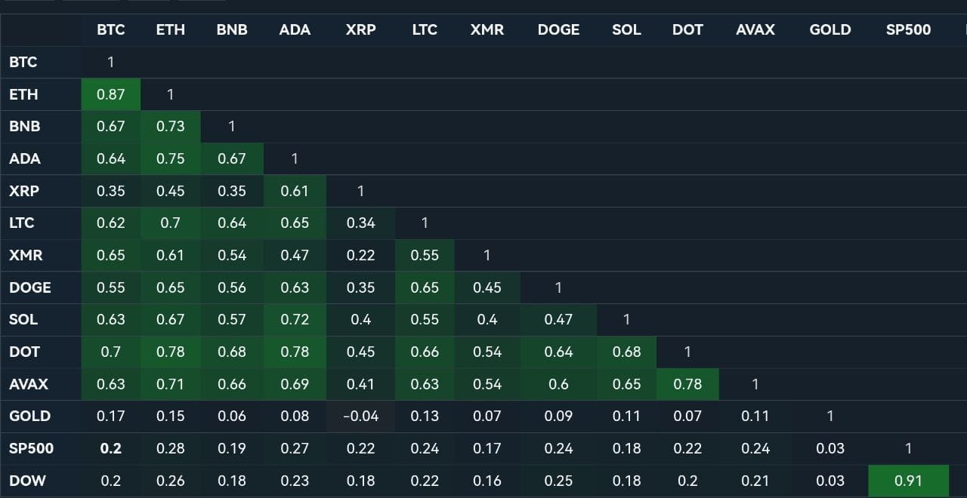Select the LTC column header
967x498 pixels.
tap(425, 30)
